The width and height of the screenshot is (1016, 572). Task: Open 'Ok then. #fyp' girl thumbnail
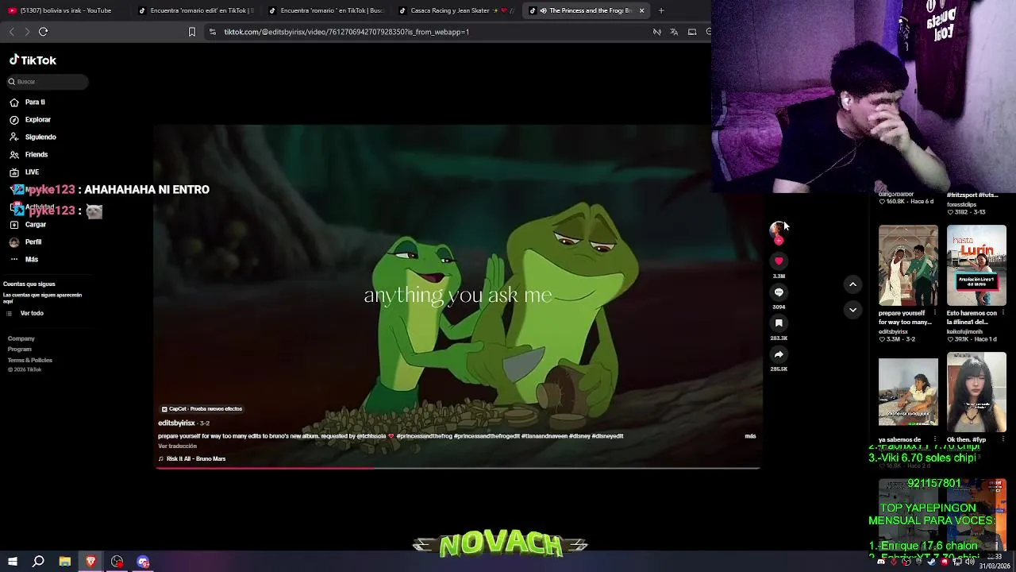pos(976,392)
